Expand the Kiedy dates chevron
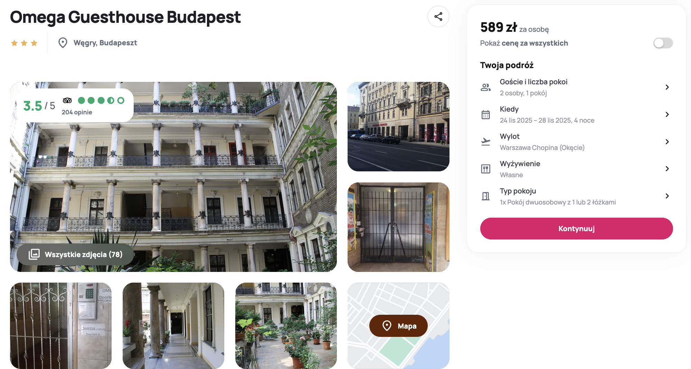The image size is (691, 369). click(667, 115)
